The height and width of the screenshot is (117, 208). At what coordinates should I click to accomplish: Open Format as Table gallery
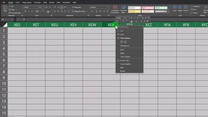click(x=123, y=9)
